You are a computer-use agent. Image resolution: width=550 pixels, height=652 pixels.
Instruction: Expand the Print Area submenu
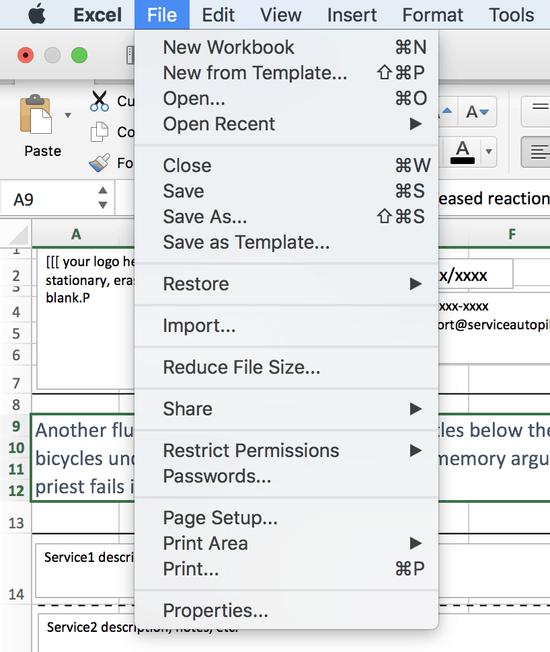[x=286, y=544]
